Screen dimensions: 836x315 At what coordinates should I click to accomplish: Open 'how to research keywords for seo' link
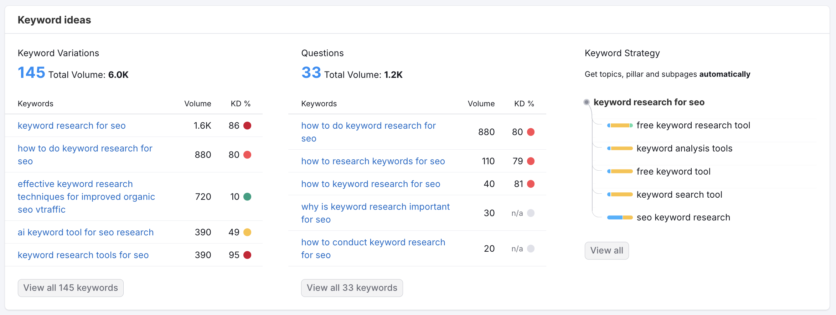coord(373,161)
